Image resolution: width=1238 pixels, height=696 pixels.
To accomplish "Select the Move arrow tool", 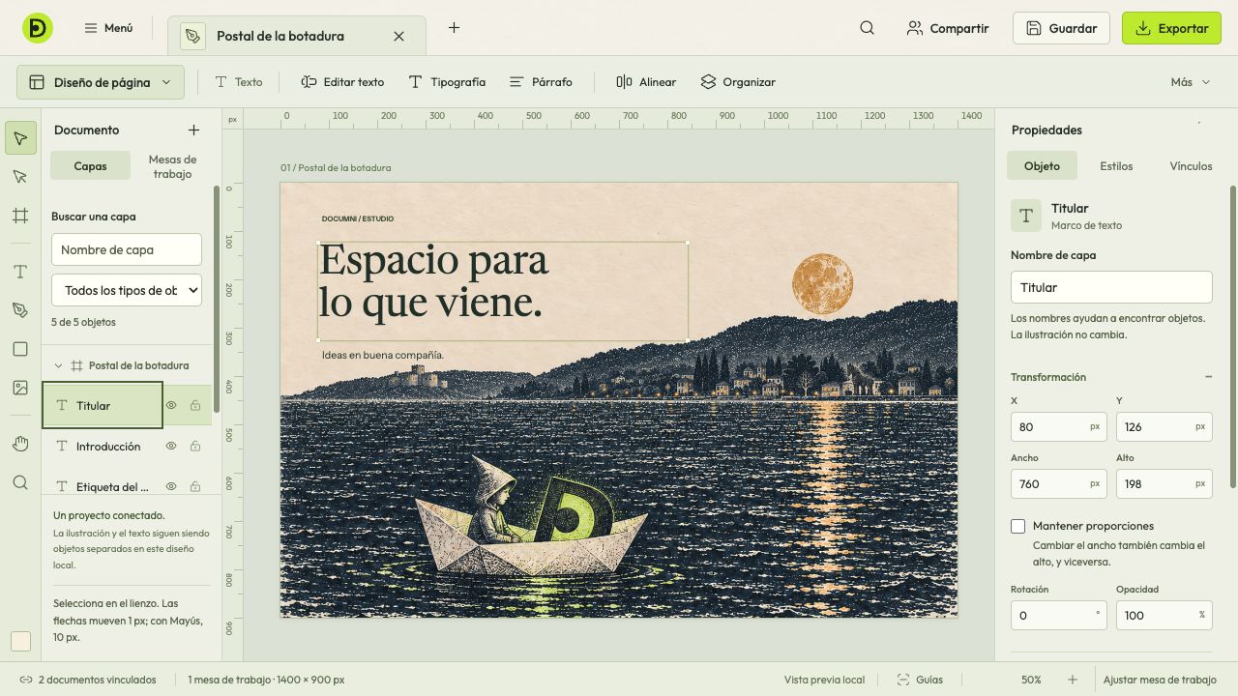I will [20, 138].
